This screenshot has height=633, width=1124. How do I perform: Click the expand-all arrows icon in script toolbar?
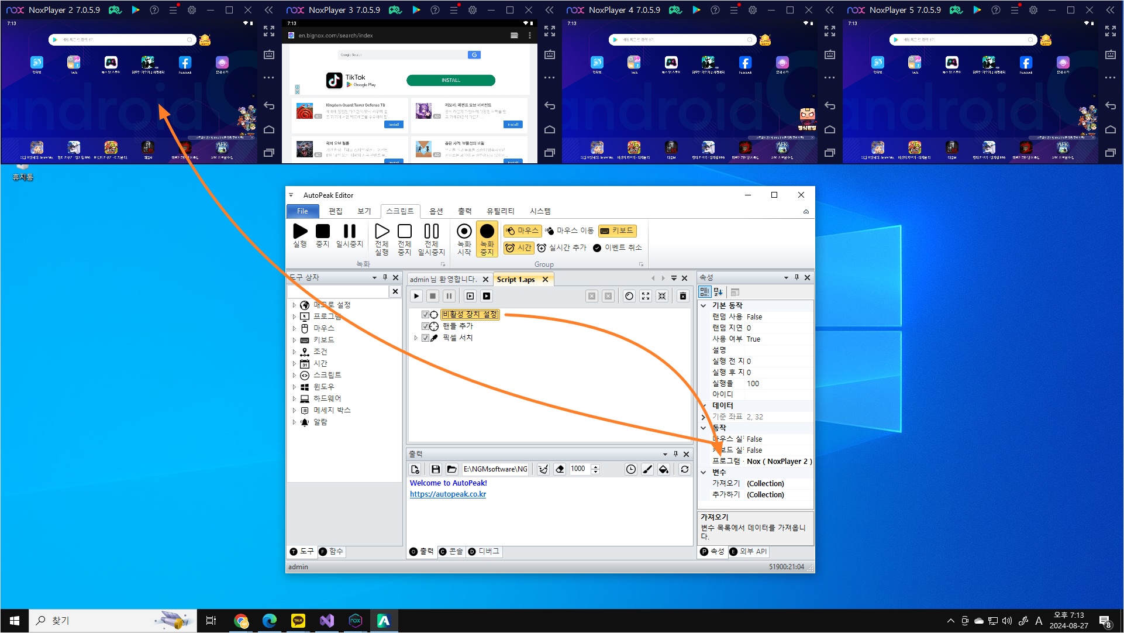coord(646,296)
